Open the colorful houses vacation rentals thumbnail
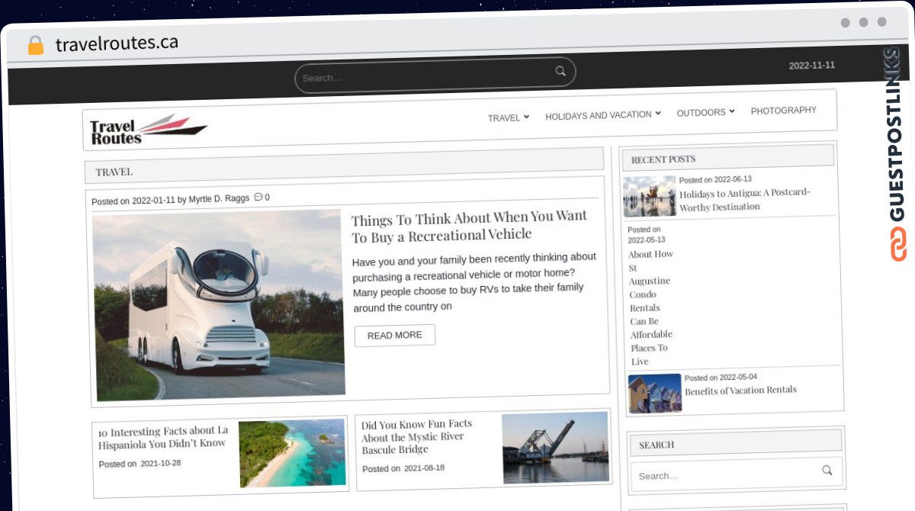The width and height of the screenshot is (915, 511). [x=655, y=393]
